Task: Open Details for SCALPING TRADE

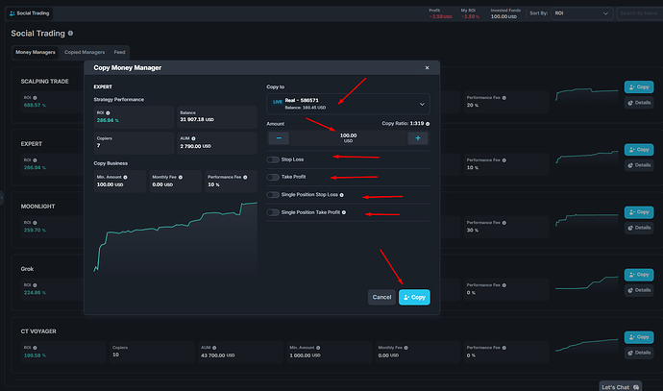Action: 639,103
